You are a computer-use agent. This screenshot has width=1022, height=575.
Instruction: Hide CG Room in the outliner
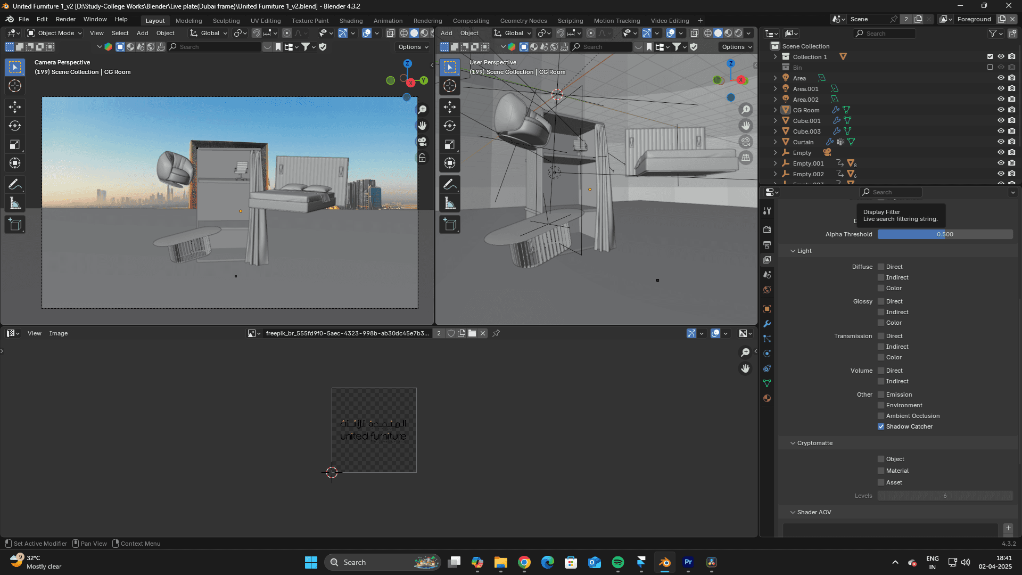(x=1001, y=110)
